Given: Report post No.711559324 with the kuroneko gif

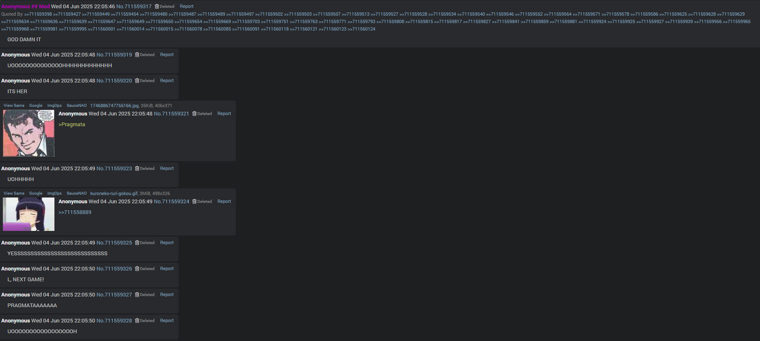Looking at the screenshot, I should point(224,202).
